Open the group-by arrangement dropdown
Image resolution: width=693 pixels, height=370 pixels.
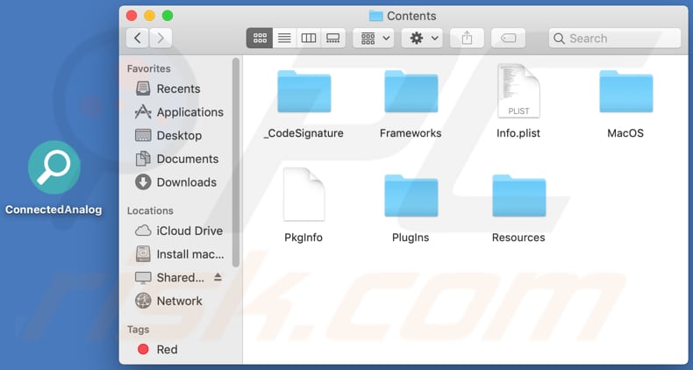tap(375, 38)
